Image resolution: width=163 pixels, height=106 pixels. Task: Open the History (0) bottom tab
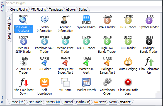(x=53, y=102)
